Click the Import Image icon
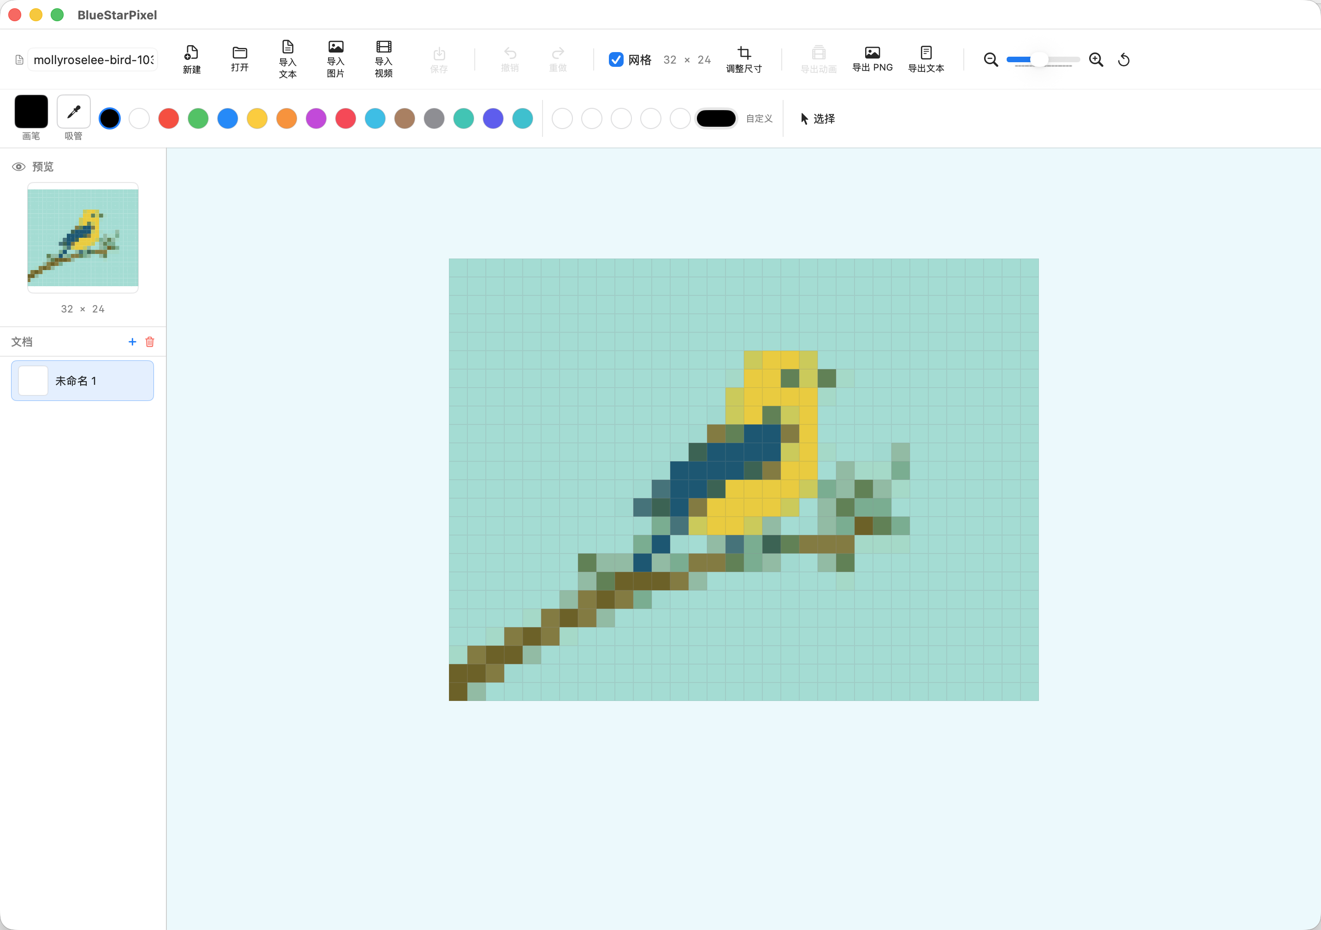 [336, 47]
